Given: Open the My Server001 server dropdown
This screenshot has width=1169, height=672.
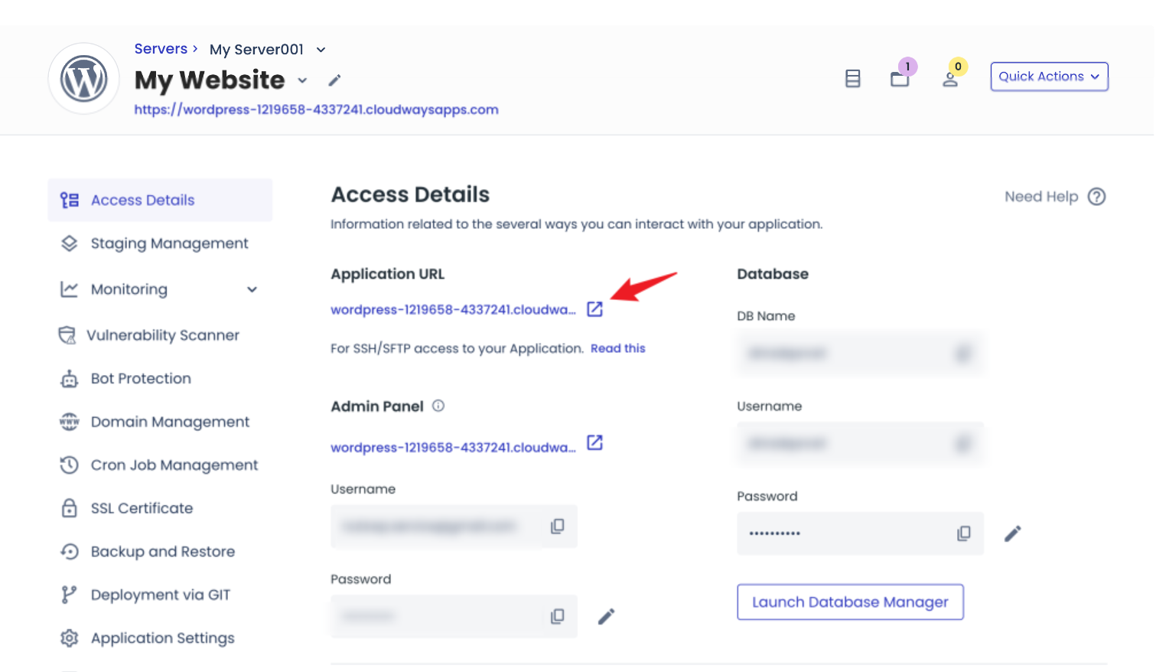Looking at the screenshot, I should tap(321, 50).
